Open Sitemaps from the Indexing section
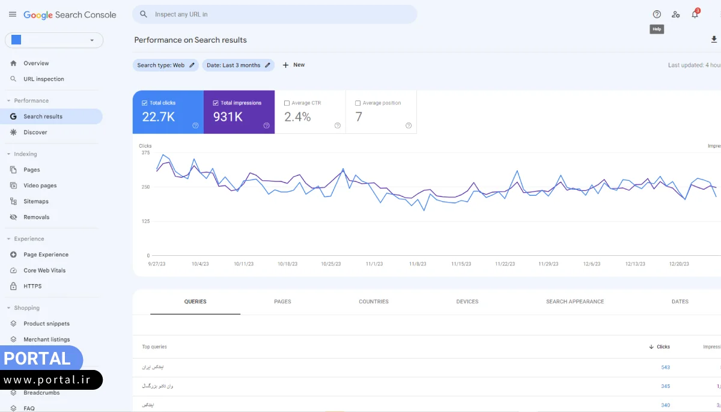The height and width of the screenshot is (412, 721). pyautogui.click(x=36, y=201)
